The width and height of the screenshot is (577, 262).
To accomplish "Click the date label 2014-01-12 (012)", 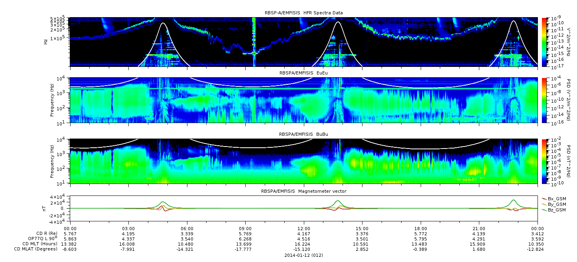I will tap(303, 255).
